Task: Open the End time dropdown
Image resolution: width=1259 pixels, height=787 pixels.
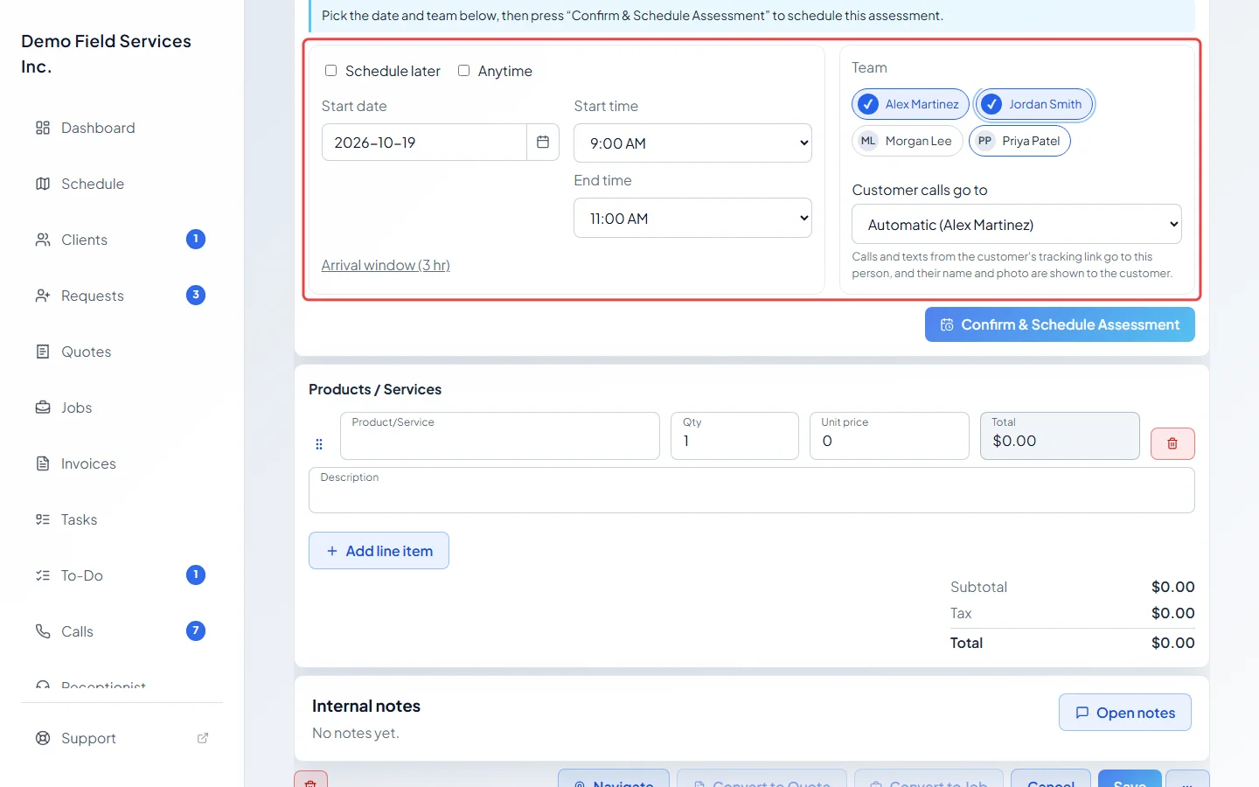Action: pyautogui.click(x=692, y=218)
